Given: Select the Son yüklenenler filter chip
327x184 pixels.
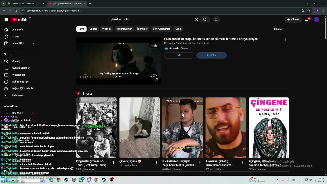Looking at the screenshot, I should [x=161, y=29].
